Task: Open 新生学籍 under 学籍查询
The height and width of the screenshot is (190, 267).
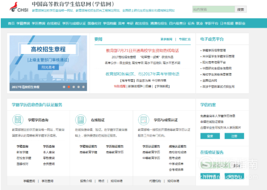Action: point(22,152)
